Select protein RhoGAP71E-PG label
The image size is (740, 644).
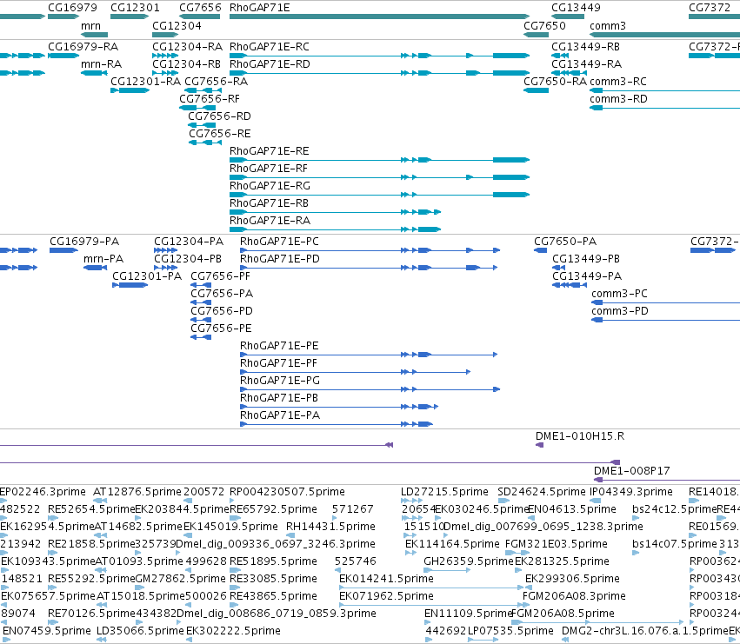point(280,381)
